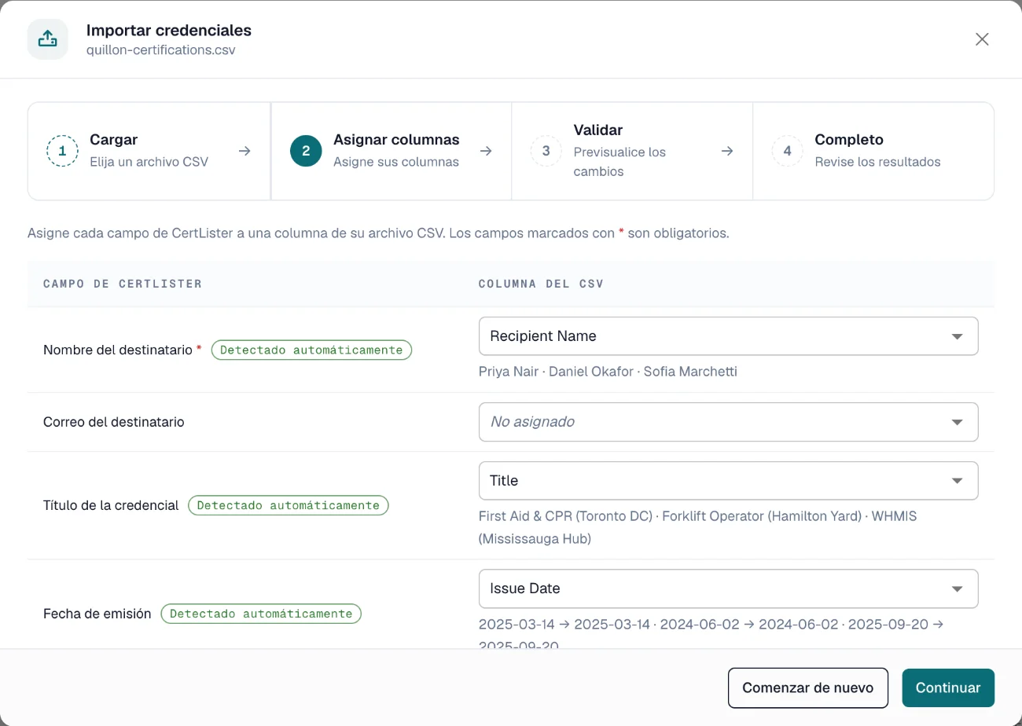This screenshot has width=1022, height=726.
Task: Click the badge next to Nombre del destinatario
Action: pyautogui.click(x=311, y=350)
